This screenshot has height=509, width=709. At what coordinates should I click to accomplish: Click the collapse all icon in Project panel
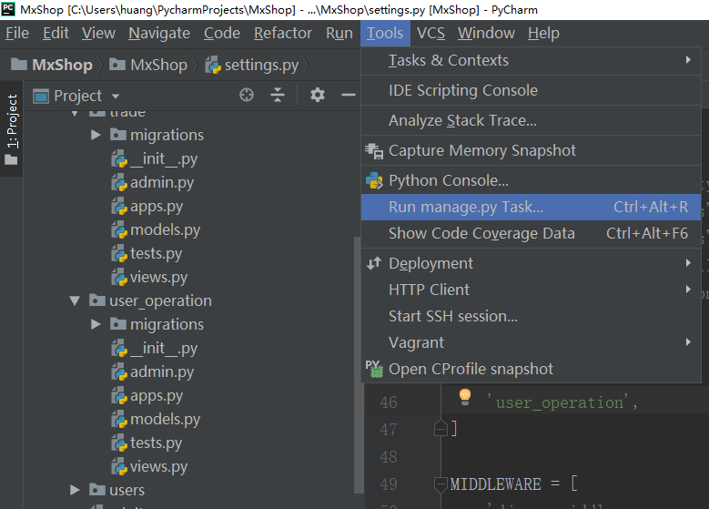278,95
